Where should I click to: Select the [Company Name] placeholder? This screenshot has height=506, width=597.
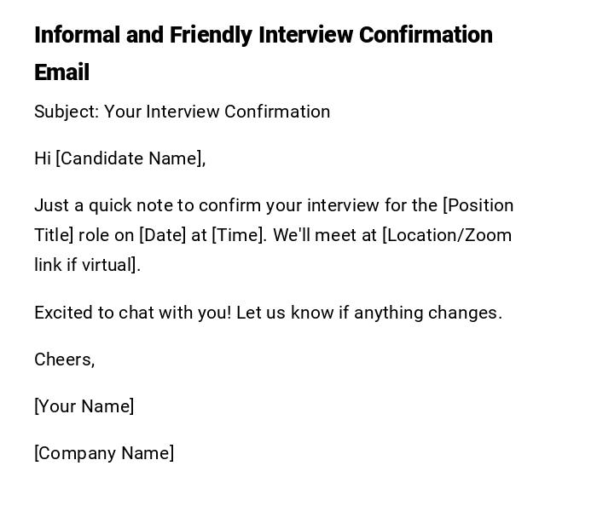(x=104, y=453)
